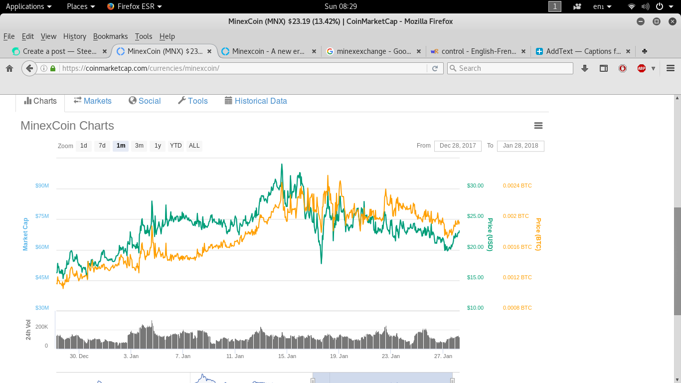Grab the left chart navigator handle
This screenshot has height=383, width=681.
313,381
